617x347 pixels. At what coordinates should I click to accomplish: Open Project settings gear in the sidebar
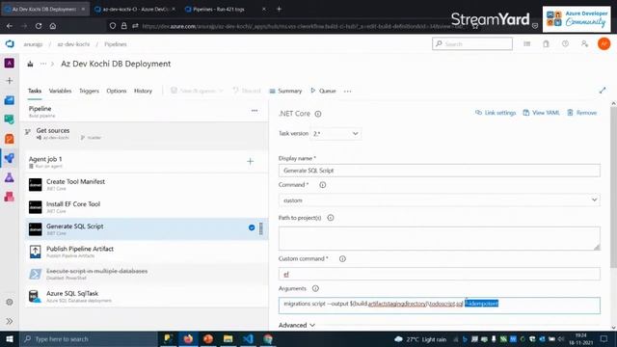[10, 302]
